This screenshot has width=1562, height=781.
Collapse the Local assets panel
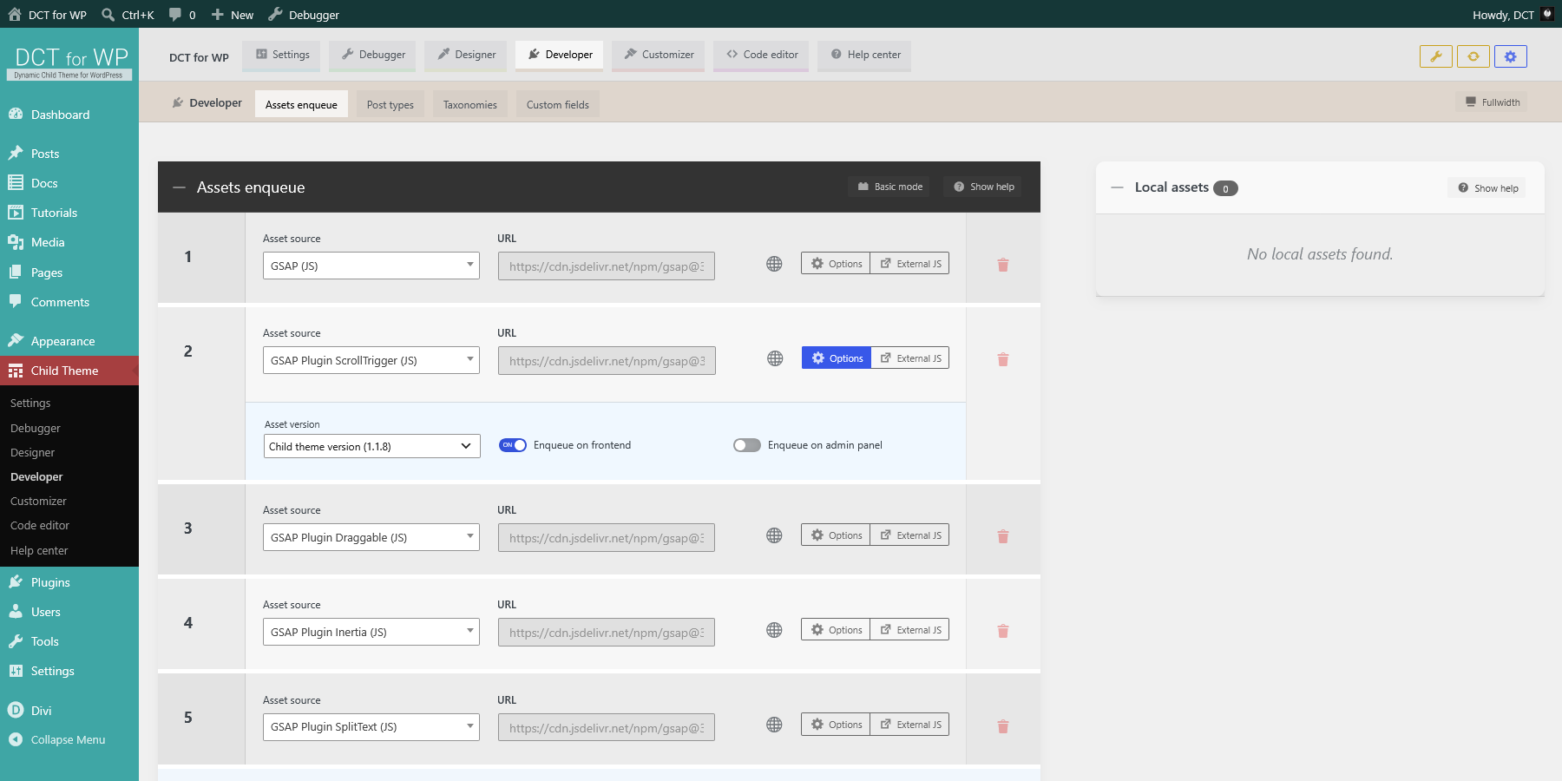(x=1118, y=187)
